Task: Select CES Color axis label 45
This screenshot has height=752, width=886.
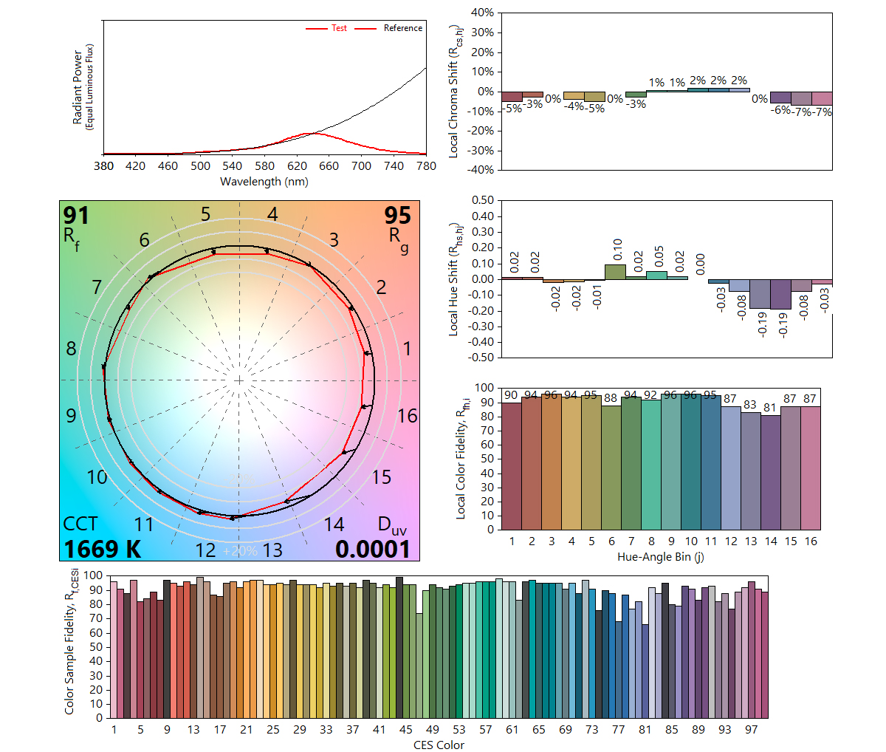Action: [x=405, y=729]
